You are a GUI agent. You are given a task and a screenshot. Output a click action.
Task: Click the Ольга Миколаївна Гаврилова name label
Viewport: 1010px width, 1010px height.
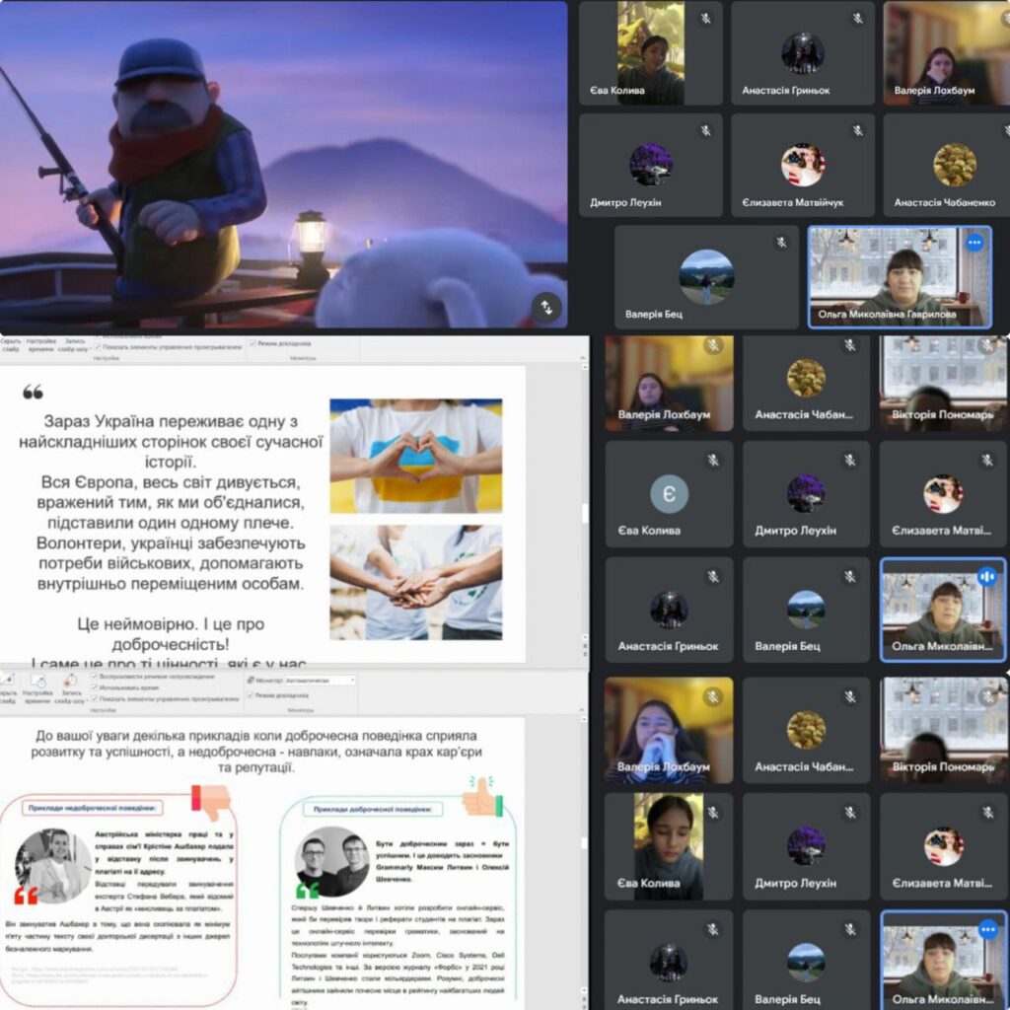(887, 315)
